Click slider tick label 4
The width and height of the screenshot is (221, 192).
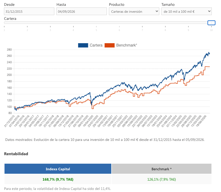pos(73,30)
